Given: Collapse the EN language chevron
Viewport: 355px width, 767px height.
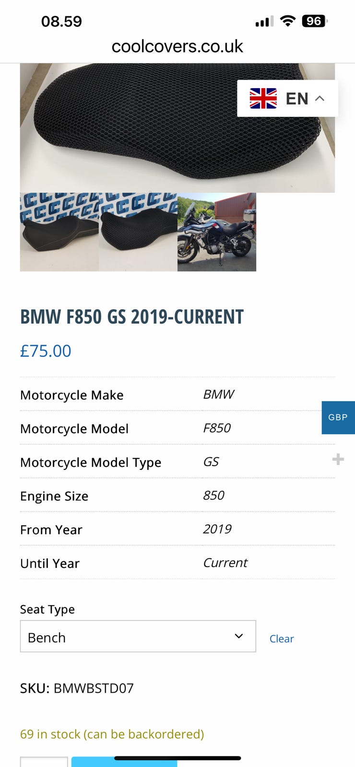Looking at the screenshot, I should pos(320,98).
